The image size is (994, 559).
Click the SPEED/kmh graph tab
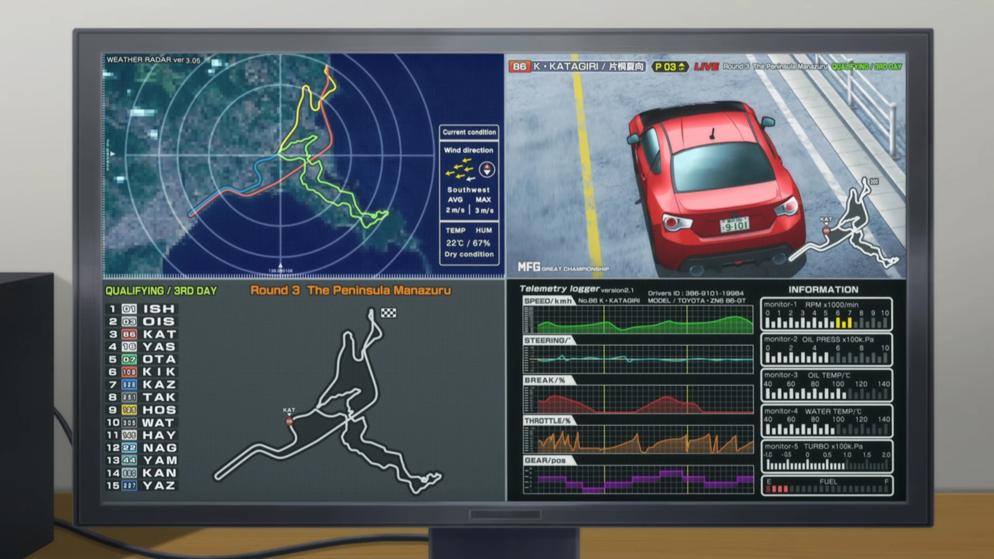[x=548, y=301]
